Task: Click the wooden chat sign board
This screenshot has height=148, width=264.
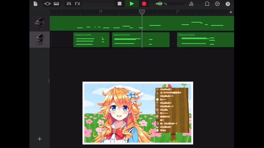Action: click(172, 110)
